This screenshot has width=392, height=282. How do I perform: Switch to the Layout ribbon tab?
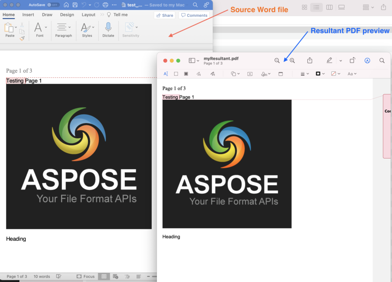coord(88,15)
